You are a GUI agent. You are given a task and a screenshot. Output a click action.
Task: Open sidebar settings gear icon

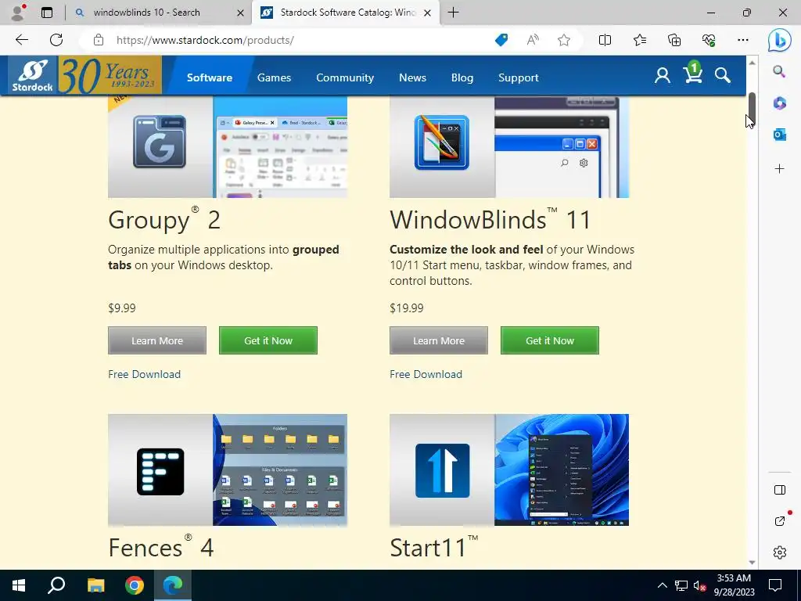click(780, 552)
